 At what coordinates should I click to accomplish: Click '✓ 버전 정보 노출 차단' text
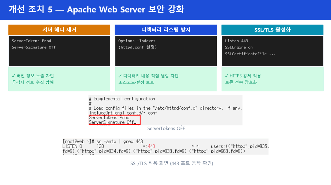(33, 76)
